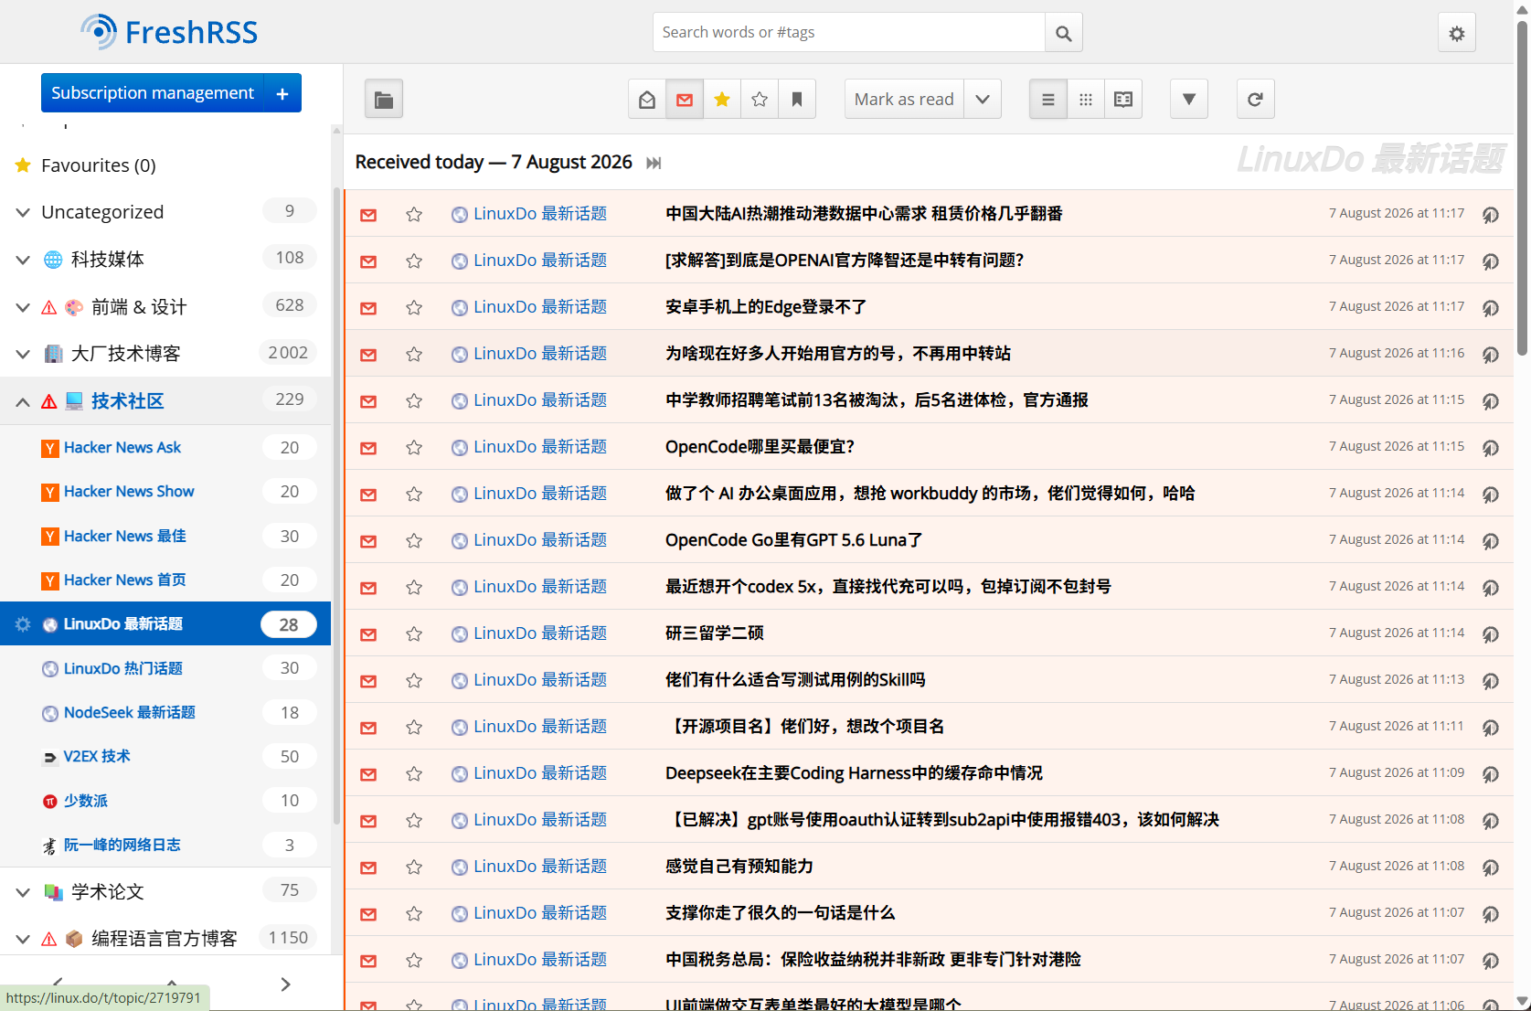This screenshot has height=1011, width=1531.
Task: Open the Hacker News Show feed
Action: tap(129, 492)
